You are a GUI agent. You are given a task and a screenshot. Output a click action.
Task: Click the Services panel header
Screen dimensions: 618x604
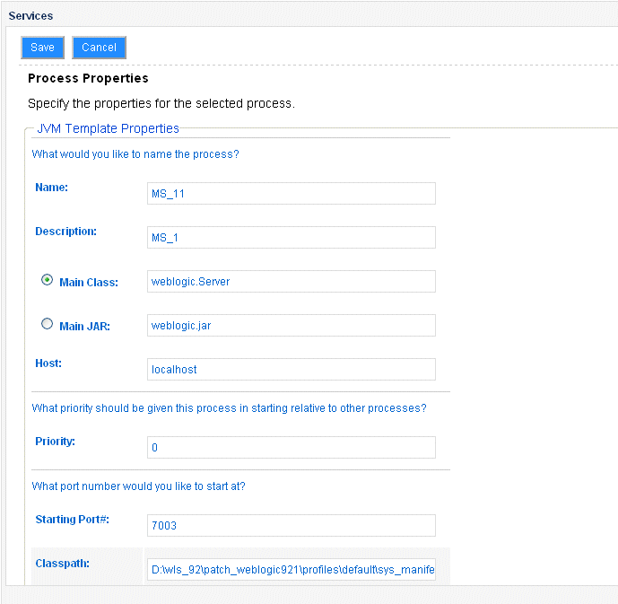tap(30, 16)
